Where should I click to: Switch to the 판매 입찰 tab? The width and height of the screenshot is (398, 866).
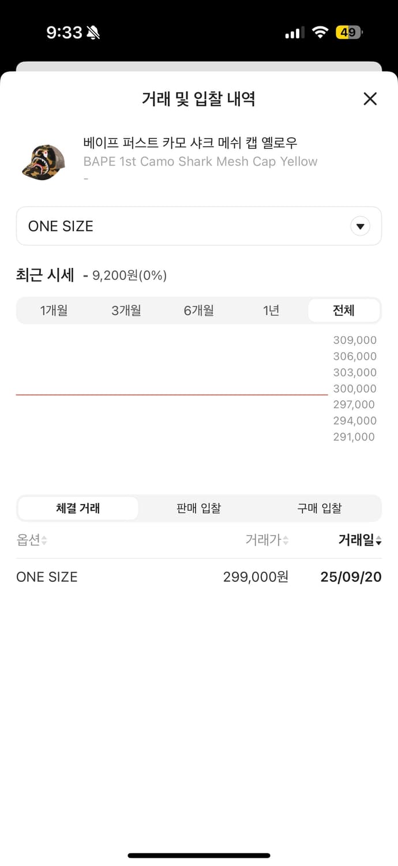pos(198,508)
